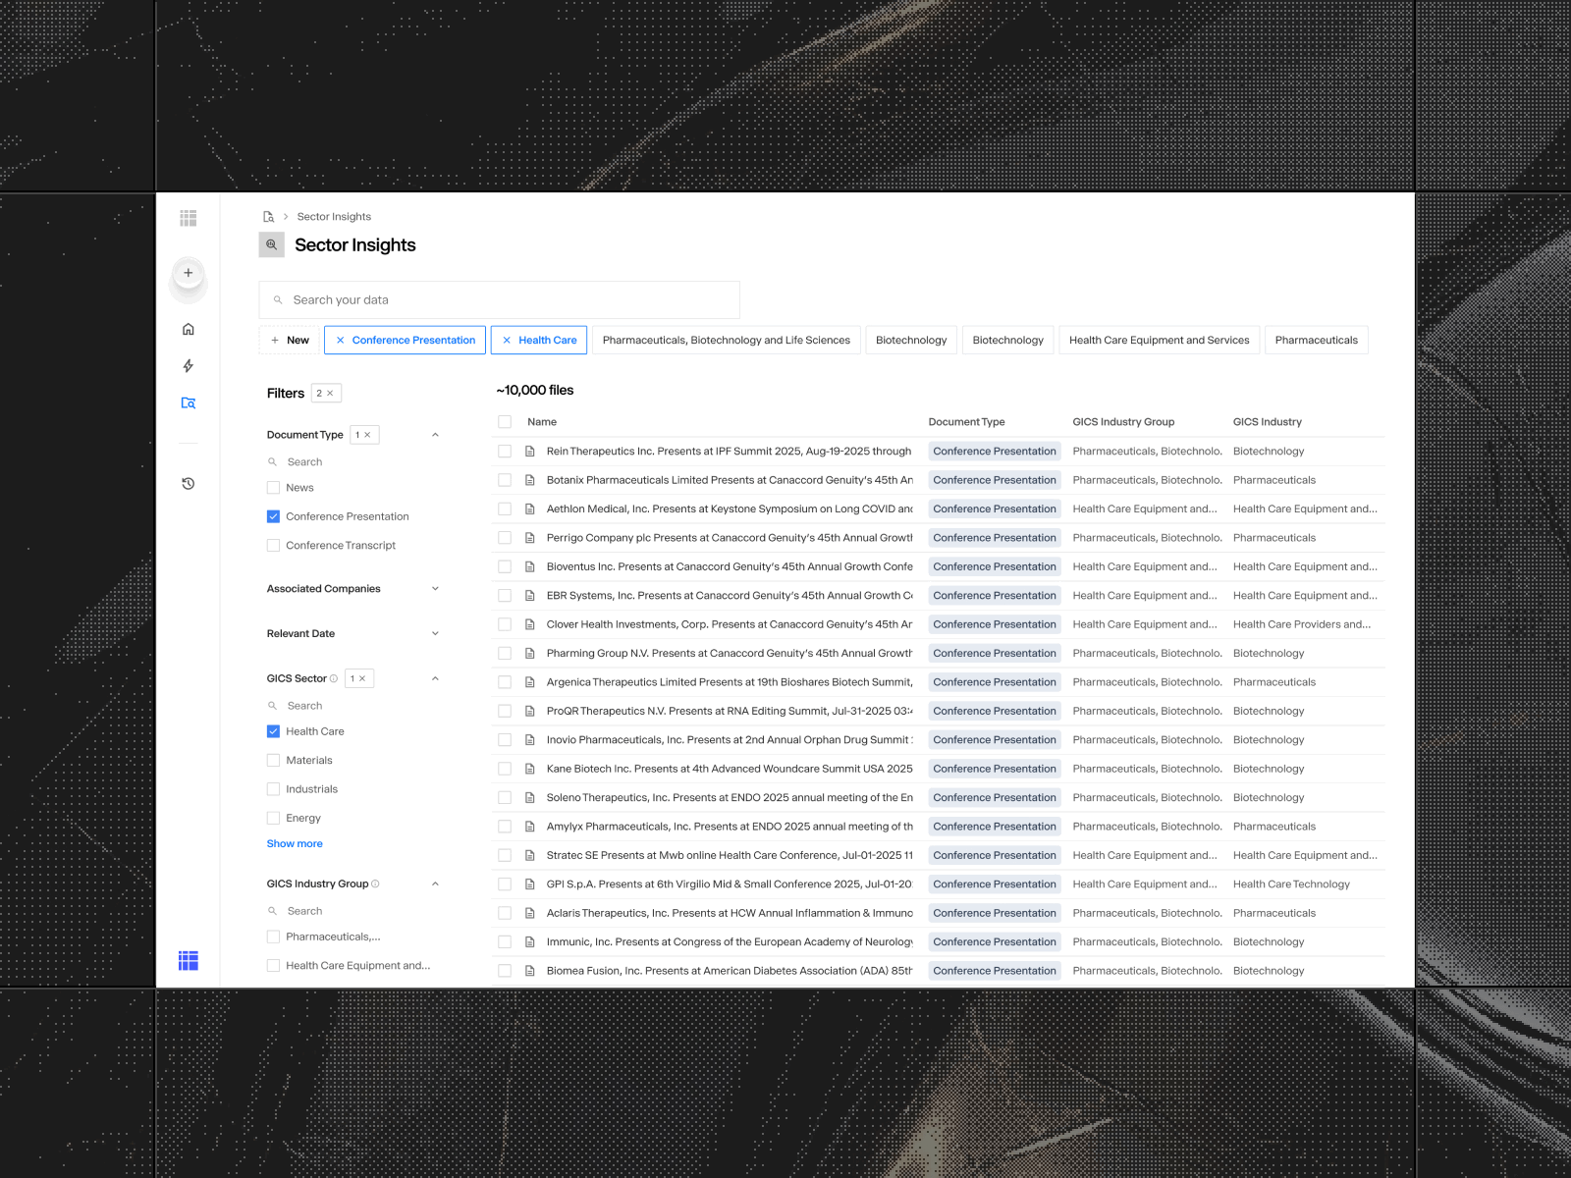Click Sector Insights in the breadcrumb

[334, 217]
